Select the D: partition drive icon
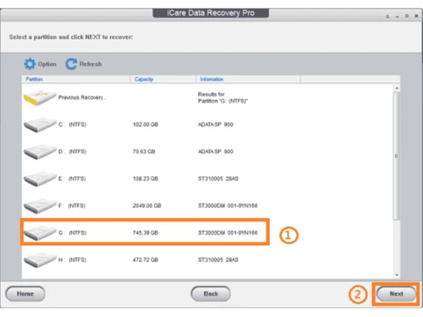This screenshot has height=317, width=423. pos(40,151)
